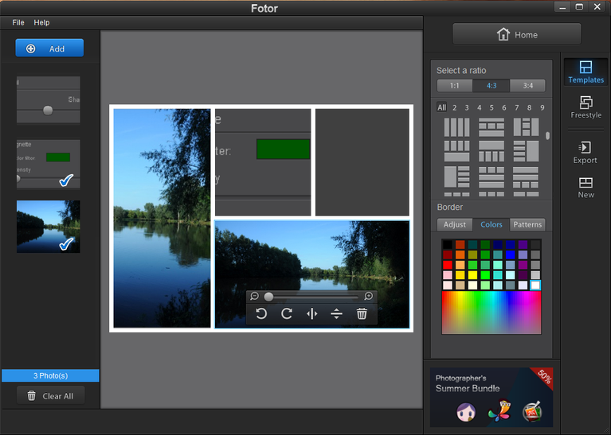Choose the 3:4 aspect ratio
This screenshot has width=611, height=435.
(527, 86)
